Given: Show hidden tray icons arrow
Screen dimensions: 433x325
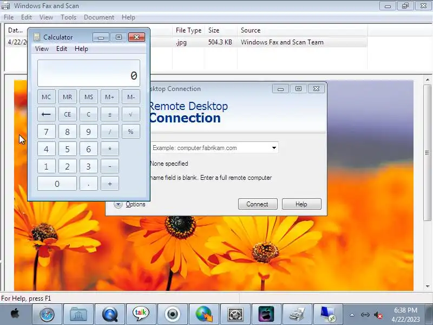Looking at the screenshot, I should tap(352, 315).
